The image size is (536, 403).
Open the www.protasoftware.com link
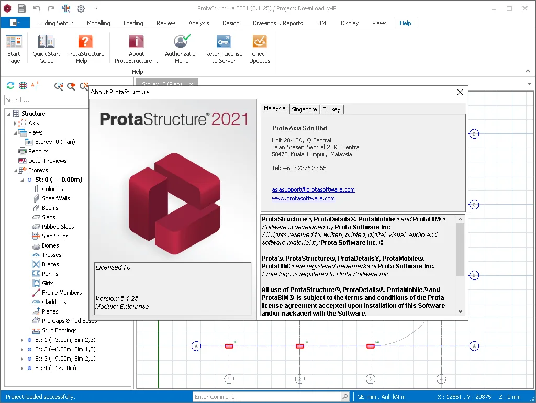point(303,198)
